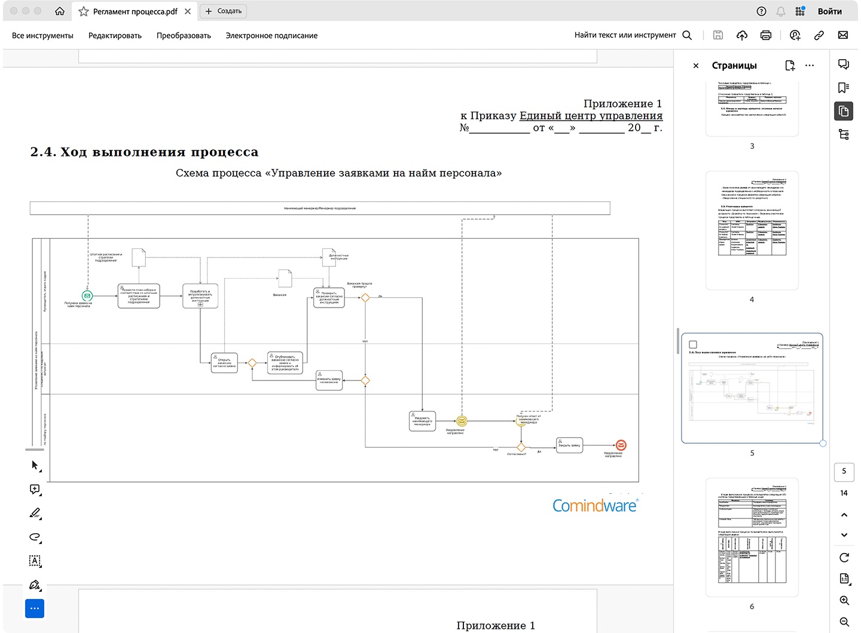Image resolution: width=861 pixels, height=633 pixels.
Task: Select the arrow selection tool
Action: click(35, 465)
